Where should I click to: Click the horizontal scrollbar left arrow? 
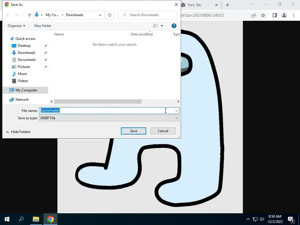click(x=52, y=101)
